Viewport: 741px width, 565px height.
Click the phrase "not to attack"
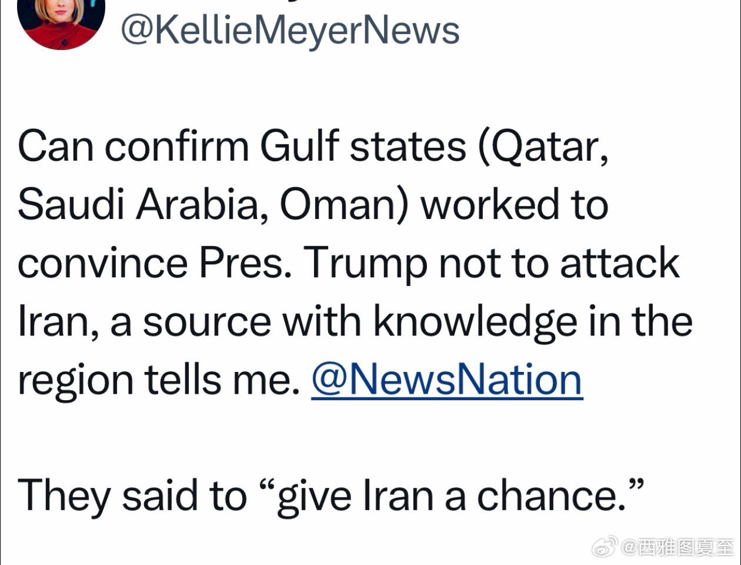tap(559, 263)
